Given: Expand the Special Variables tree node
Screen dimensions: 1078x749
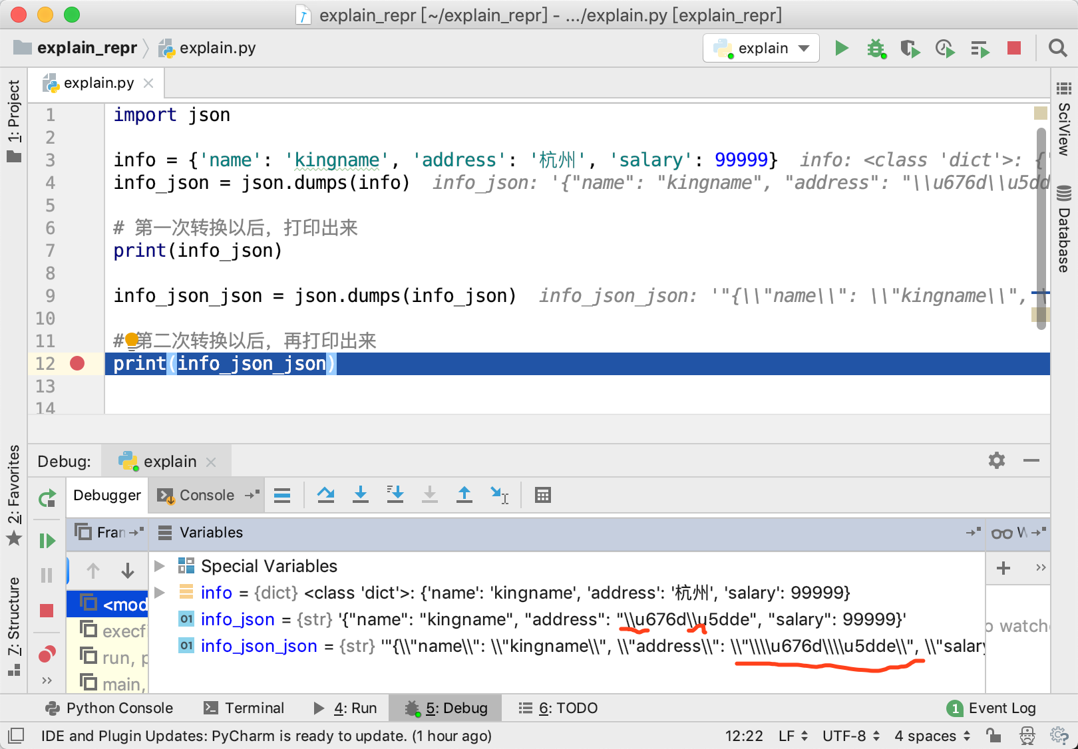Looking at the screenshot, I should pos(160,566).
